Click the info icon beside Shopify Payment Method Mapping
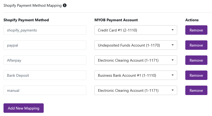This screenshot has width=212, height=116. tap(65, 5)
